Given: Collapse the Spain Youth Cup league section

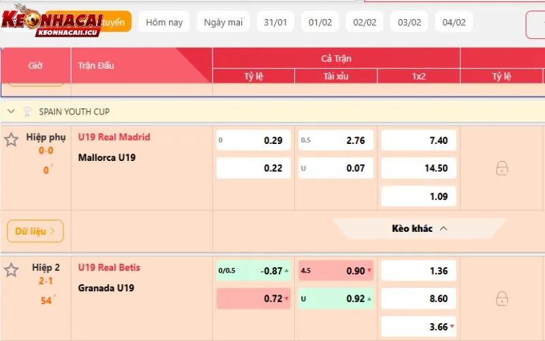Looking at the screenshot, I should [x=11, y=111].
